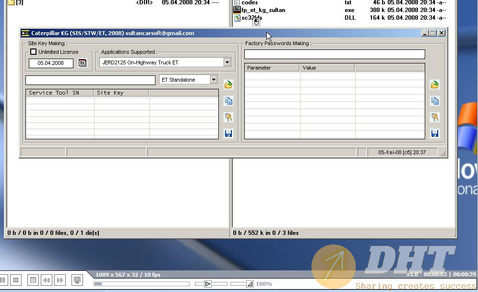Click the '0 / 1 dir(s)' status text
The image size is (478, 292).
(x=85, y=233)
